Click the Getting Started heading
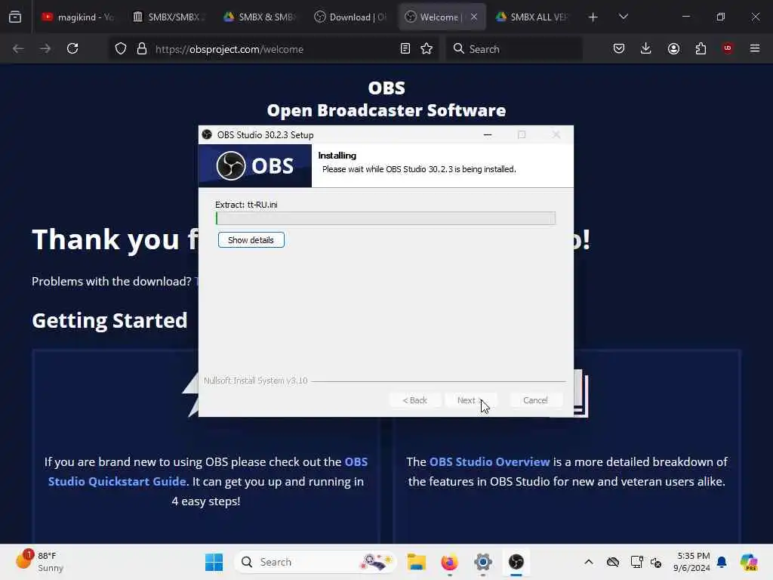Image resolution: width=773 pixels, height=580 pixels. [109, 320]
